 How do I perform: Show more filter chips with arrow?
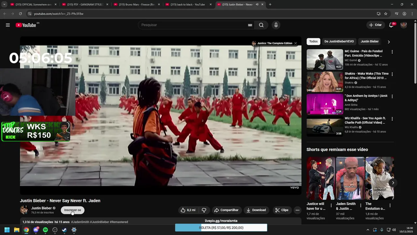[389, 42]
